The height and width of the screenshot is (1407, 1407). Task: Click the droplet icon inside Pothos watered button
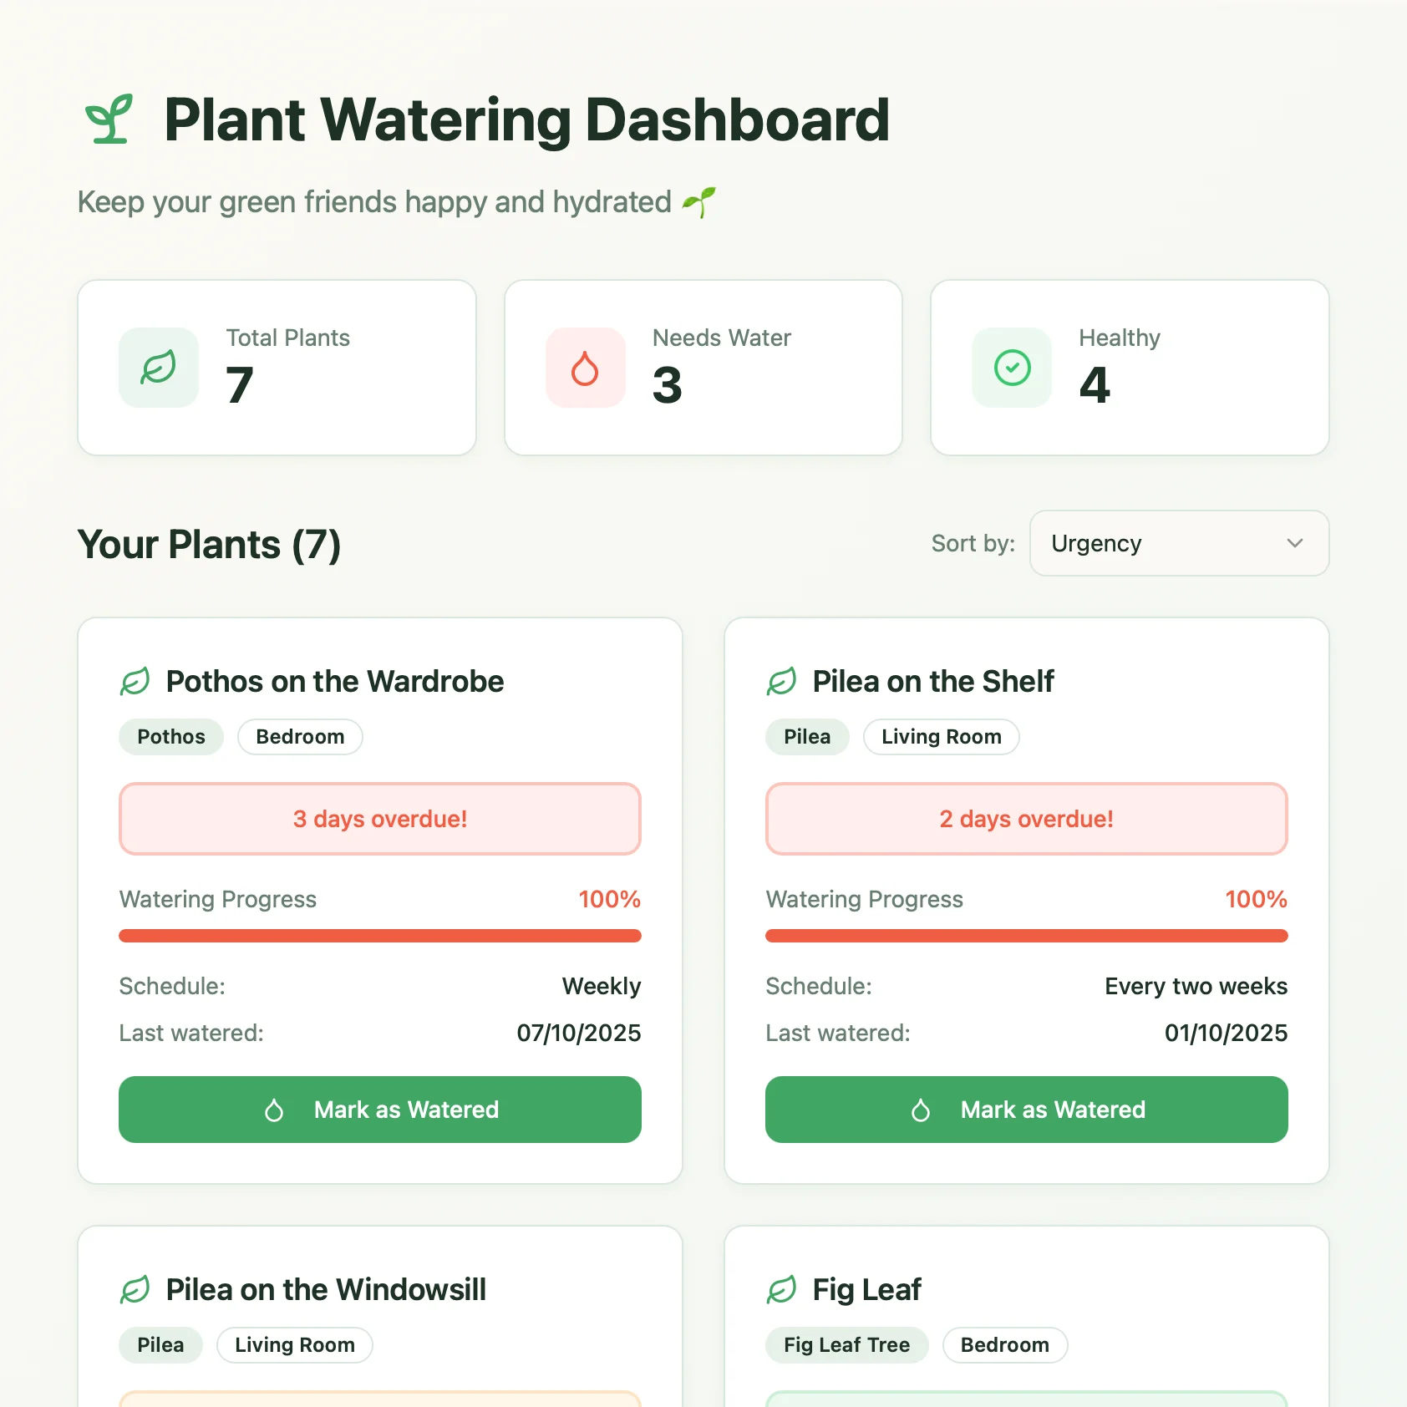tap(273, 1110)
